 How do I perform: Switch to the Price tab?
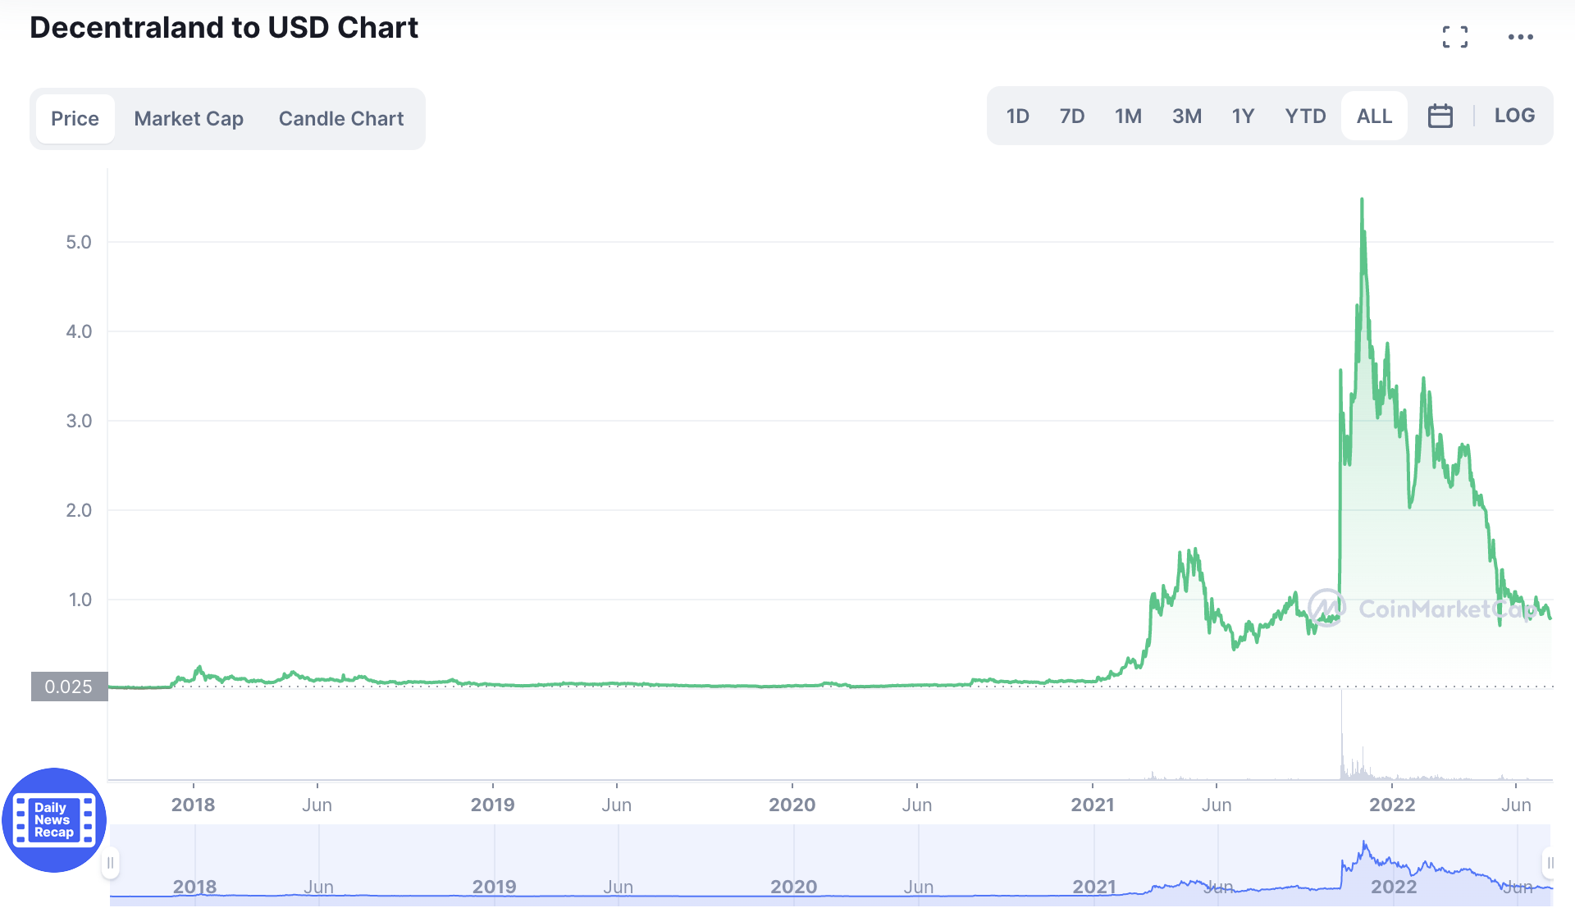pyautogui.click(x=75, y=119)
